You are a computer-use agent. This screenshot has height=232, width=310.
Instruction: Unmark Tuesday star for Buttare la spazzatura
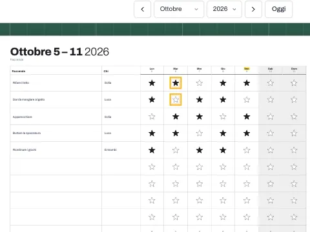(x=176, y=133)
